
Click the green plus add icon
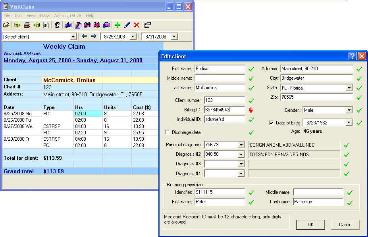[117, 25]
